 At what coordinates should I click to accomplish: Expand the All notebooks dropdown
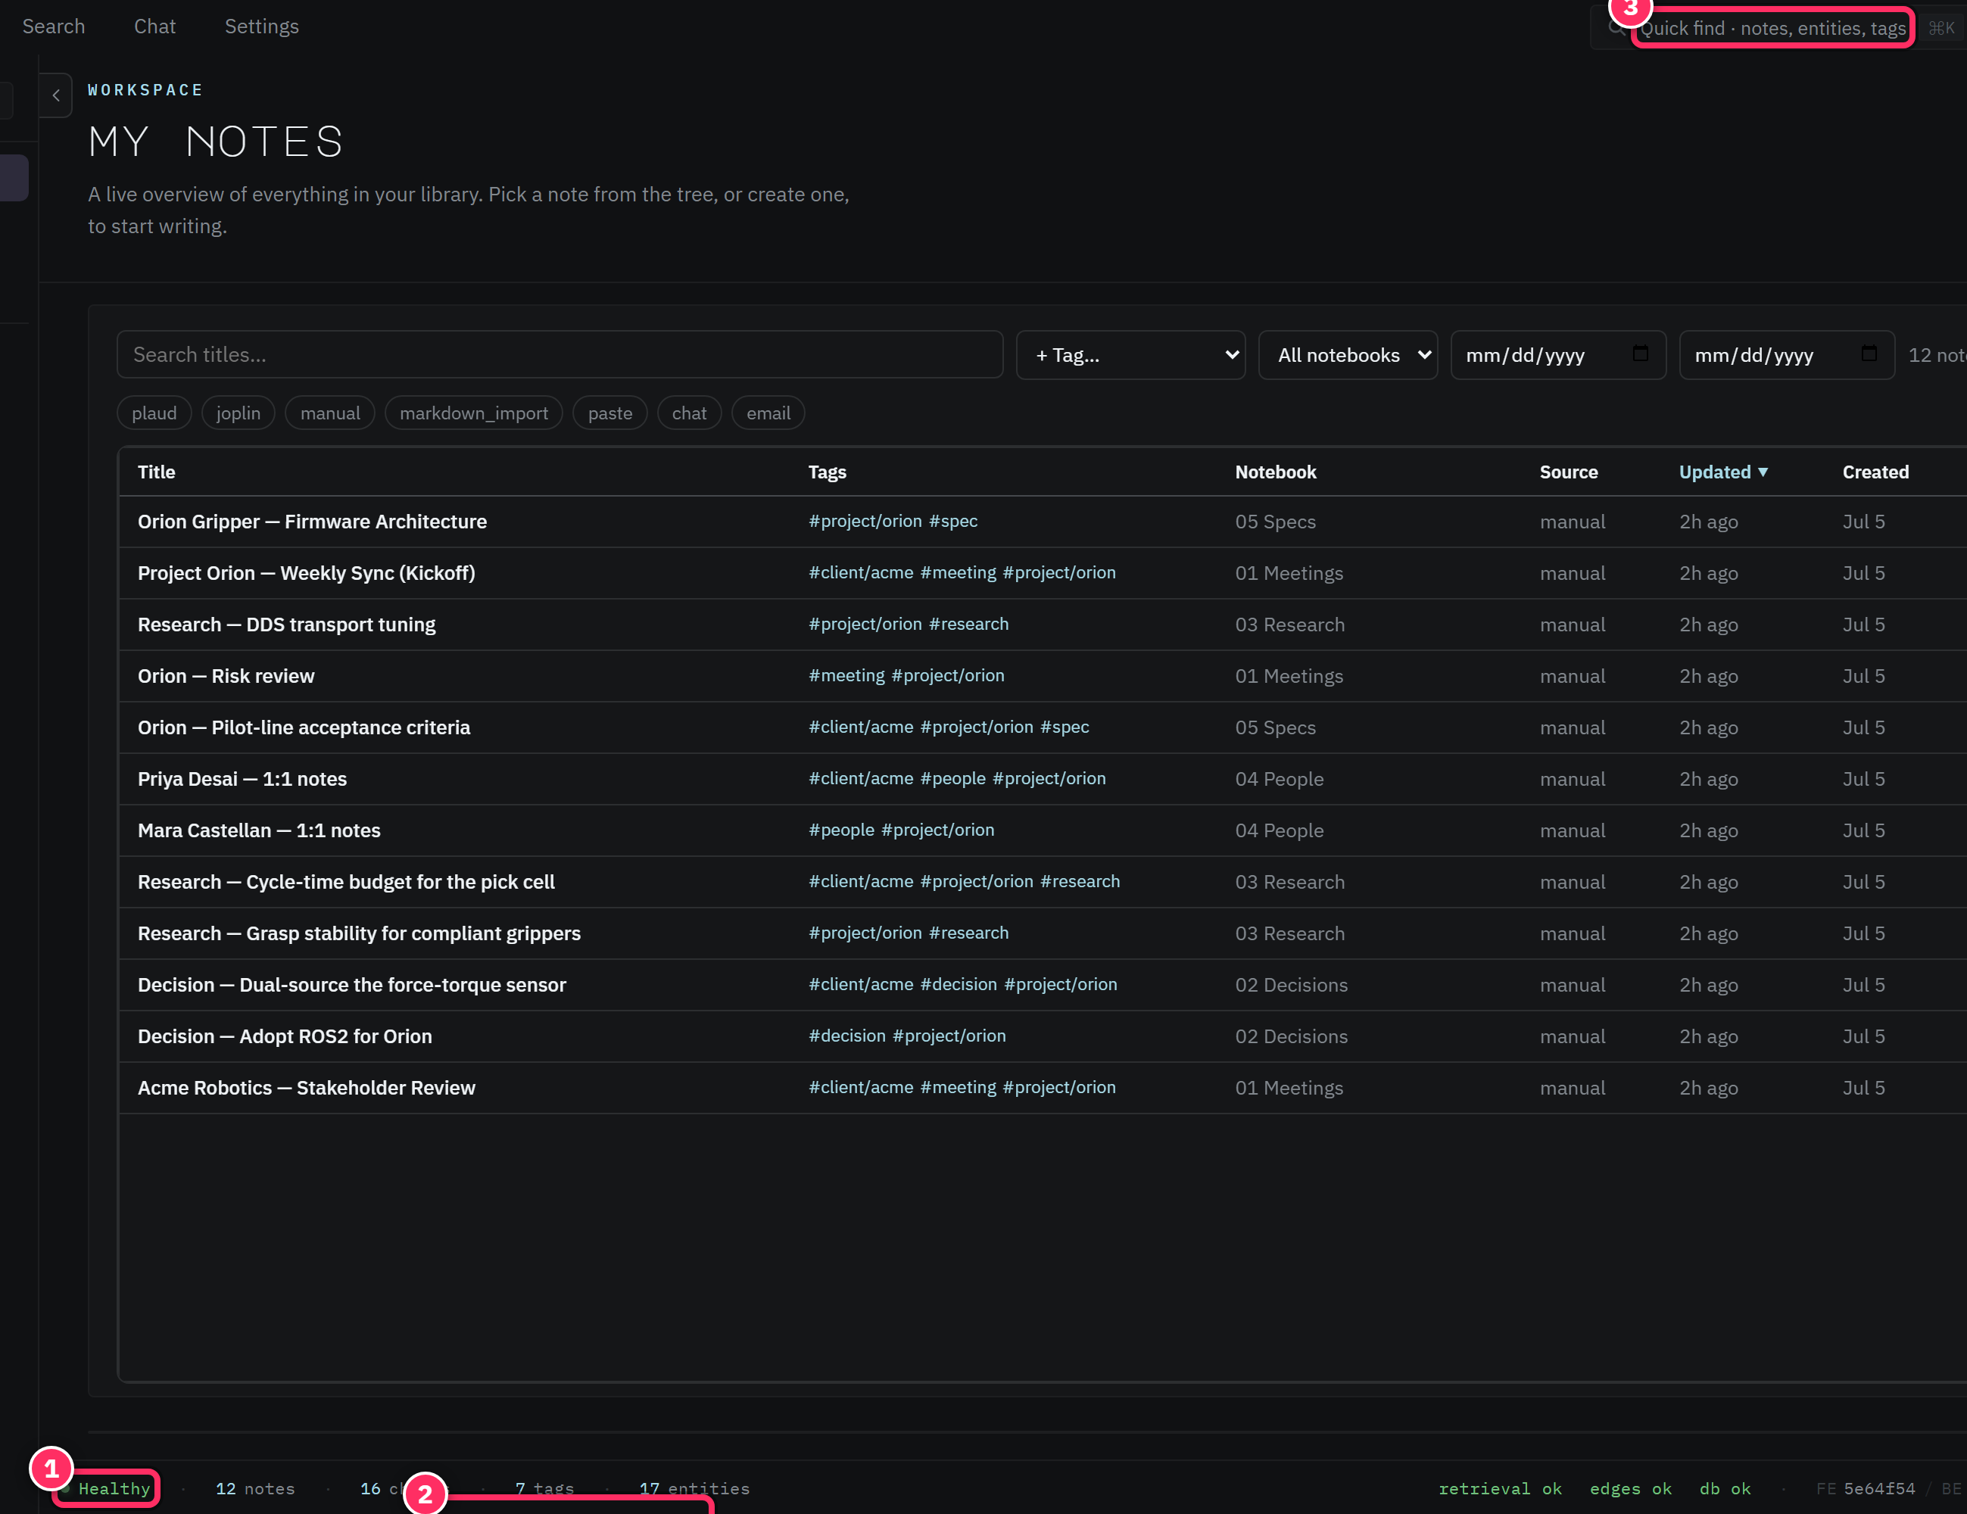1348,355
